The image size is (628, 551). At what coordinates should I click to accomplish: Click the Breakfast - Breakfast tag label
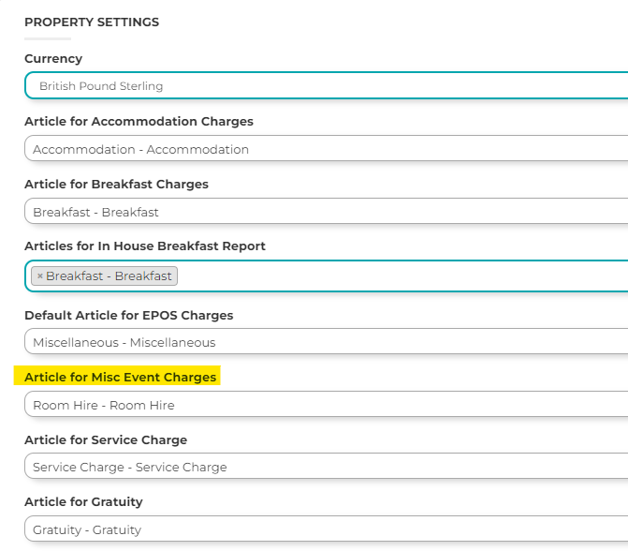click(109, 275)
